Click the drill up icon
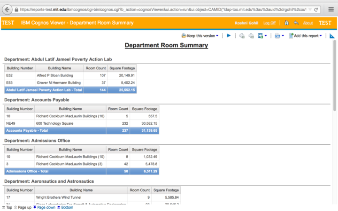Screen dimensions: 338x211 251,36
